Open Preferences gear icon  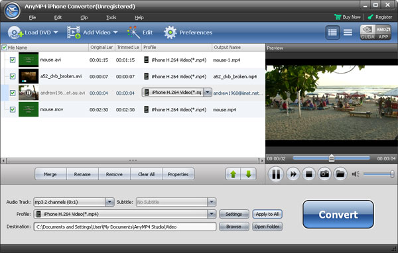coord(170,32)
